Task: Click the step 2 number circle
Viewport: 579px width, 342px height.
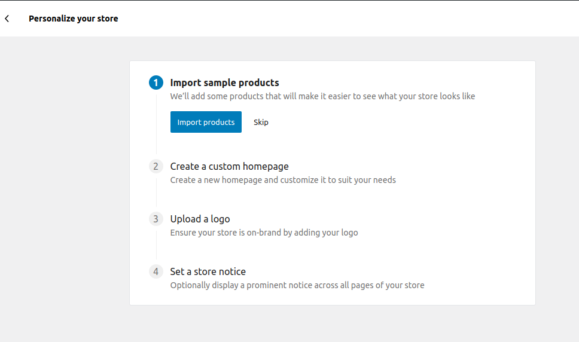Action: 156,166
